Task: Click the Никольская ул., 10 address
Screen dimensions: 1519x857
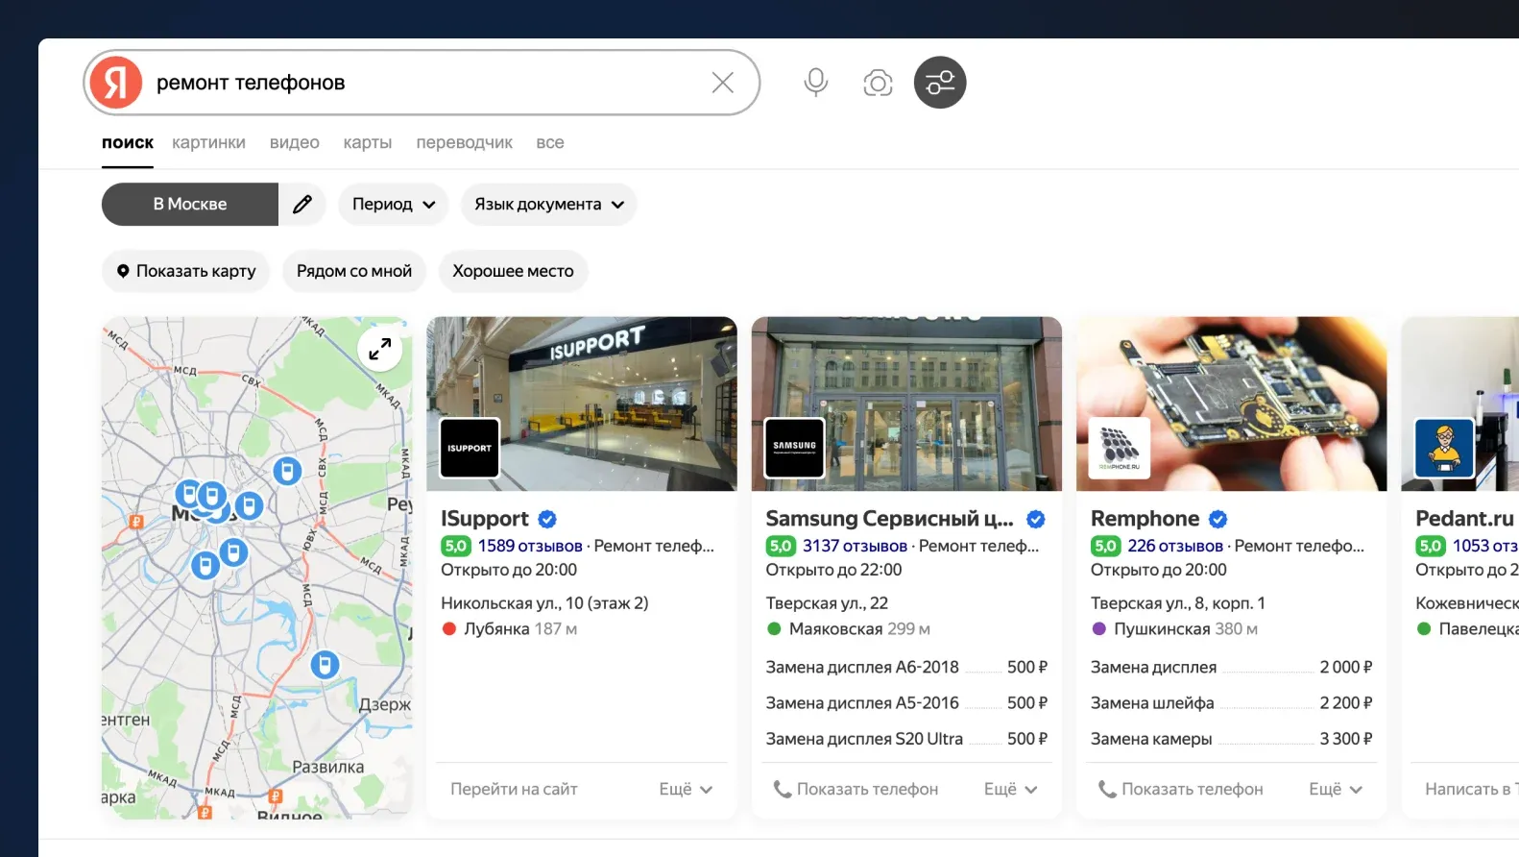Action: pos(544,603)
